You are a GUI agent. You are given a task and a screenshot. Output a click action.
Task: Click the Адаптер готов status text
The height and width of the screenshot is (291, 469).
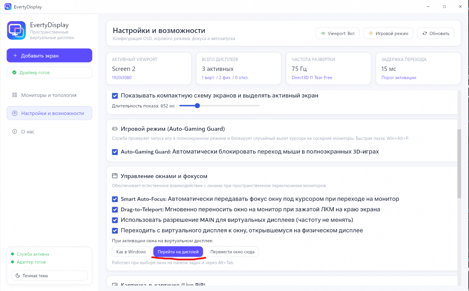[31, 262]
